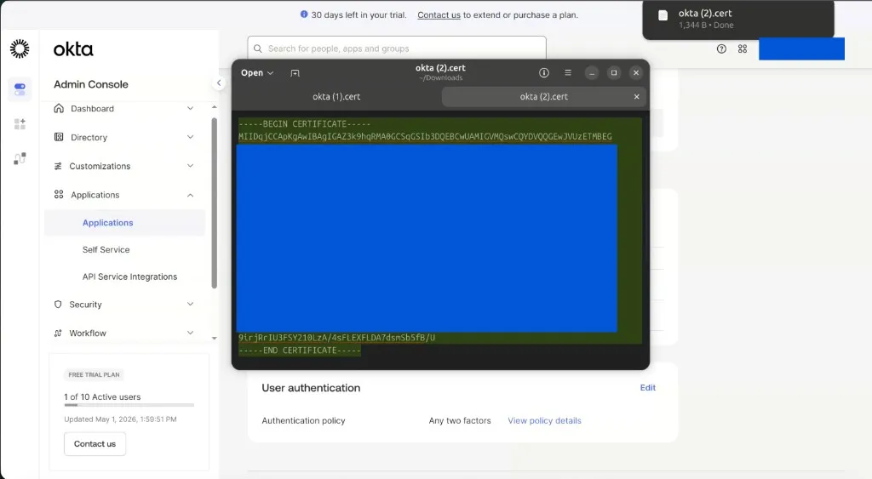Open View policy details link
The image size is (872, 479).
(544, 420)
